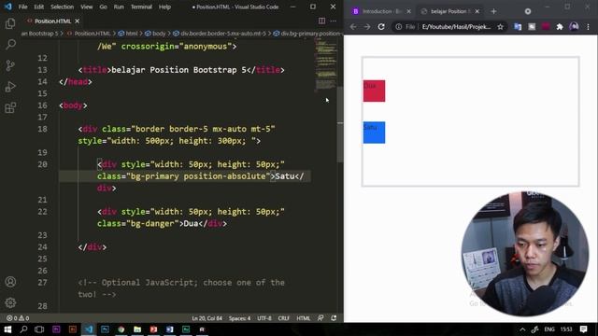The width and height of the screenshot is (598, 336).
Task: Open the Search view in VS Code
Action: tap(10, 44)
